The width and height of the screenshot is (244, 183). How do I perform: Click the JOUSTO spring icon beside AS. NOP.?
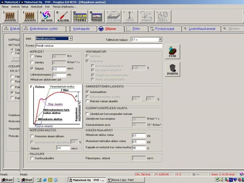click(30, 16)
